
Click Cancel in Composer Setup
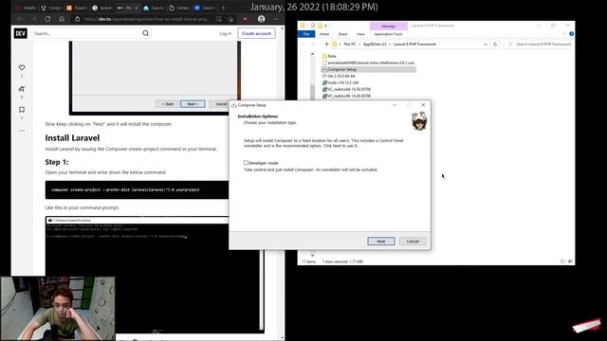413,242
